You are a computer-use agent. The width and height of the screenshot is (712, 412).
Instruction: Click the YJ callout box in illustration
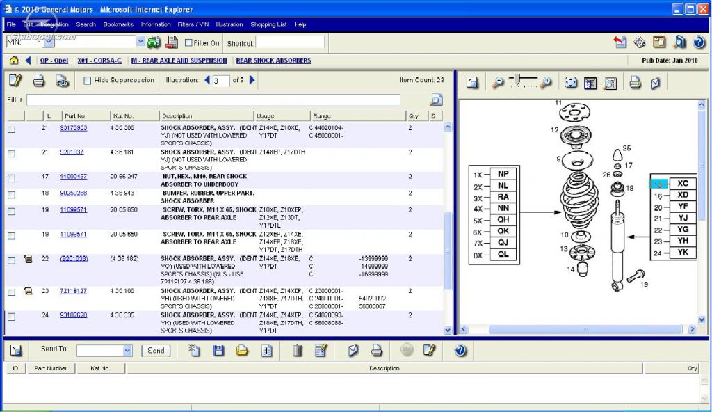click(x=683, y=218)
